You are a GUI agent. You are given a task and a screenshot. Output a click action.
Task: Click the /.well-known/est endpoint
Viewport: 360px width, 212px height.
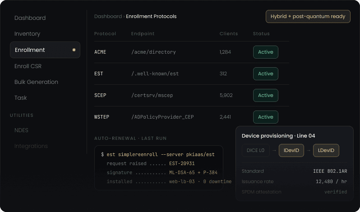pyautogui.click(x=155, y=74)
